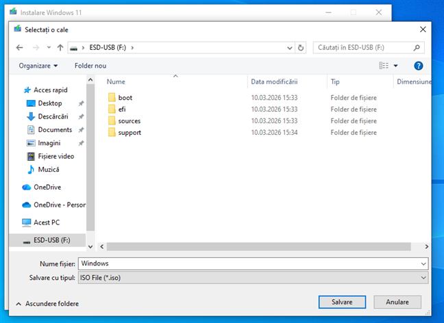444x323 pixels.
Task: Go up one folder level
Action: [60, 47]
